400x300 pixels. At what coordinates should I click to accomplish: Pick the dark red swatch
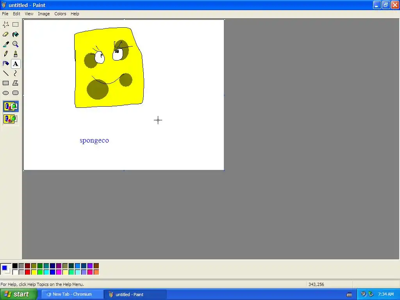28,266
